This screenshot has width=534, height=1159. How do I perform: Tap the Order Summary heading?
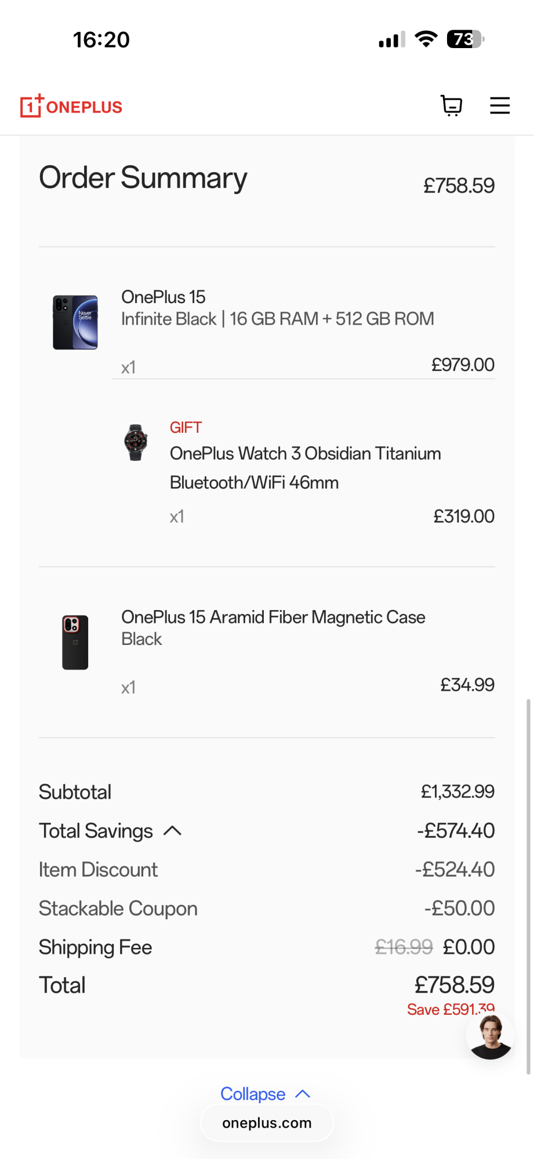[143, 178]
